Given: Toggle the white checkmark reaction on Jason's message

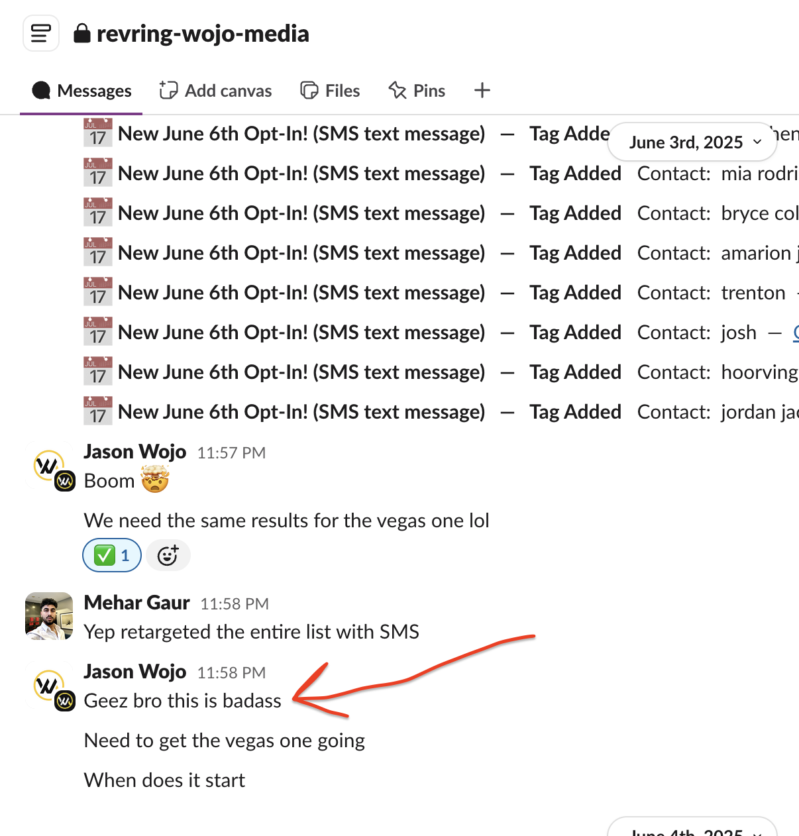Looking at the screenshot, I should 111,555.
